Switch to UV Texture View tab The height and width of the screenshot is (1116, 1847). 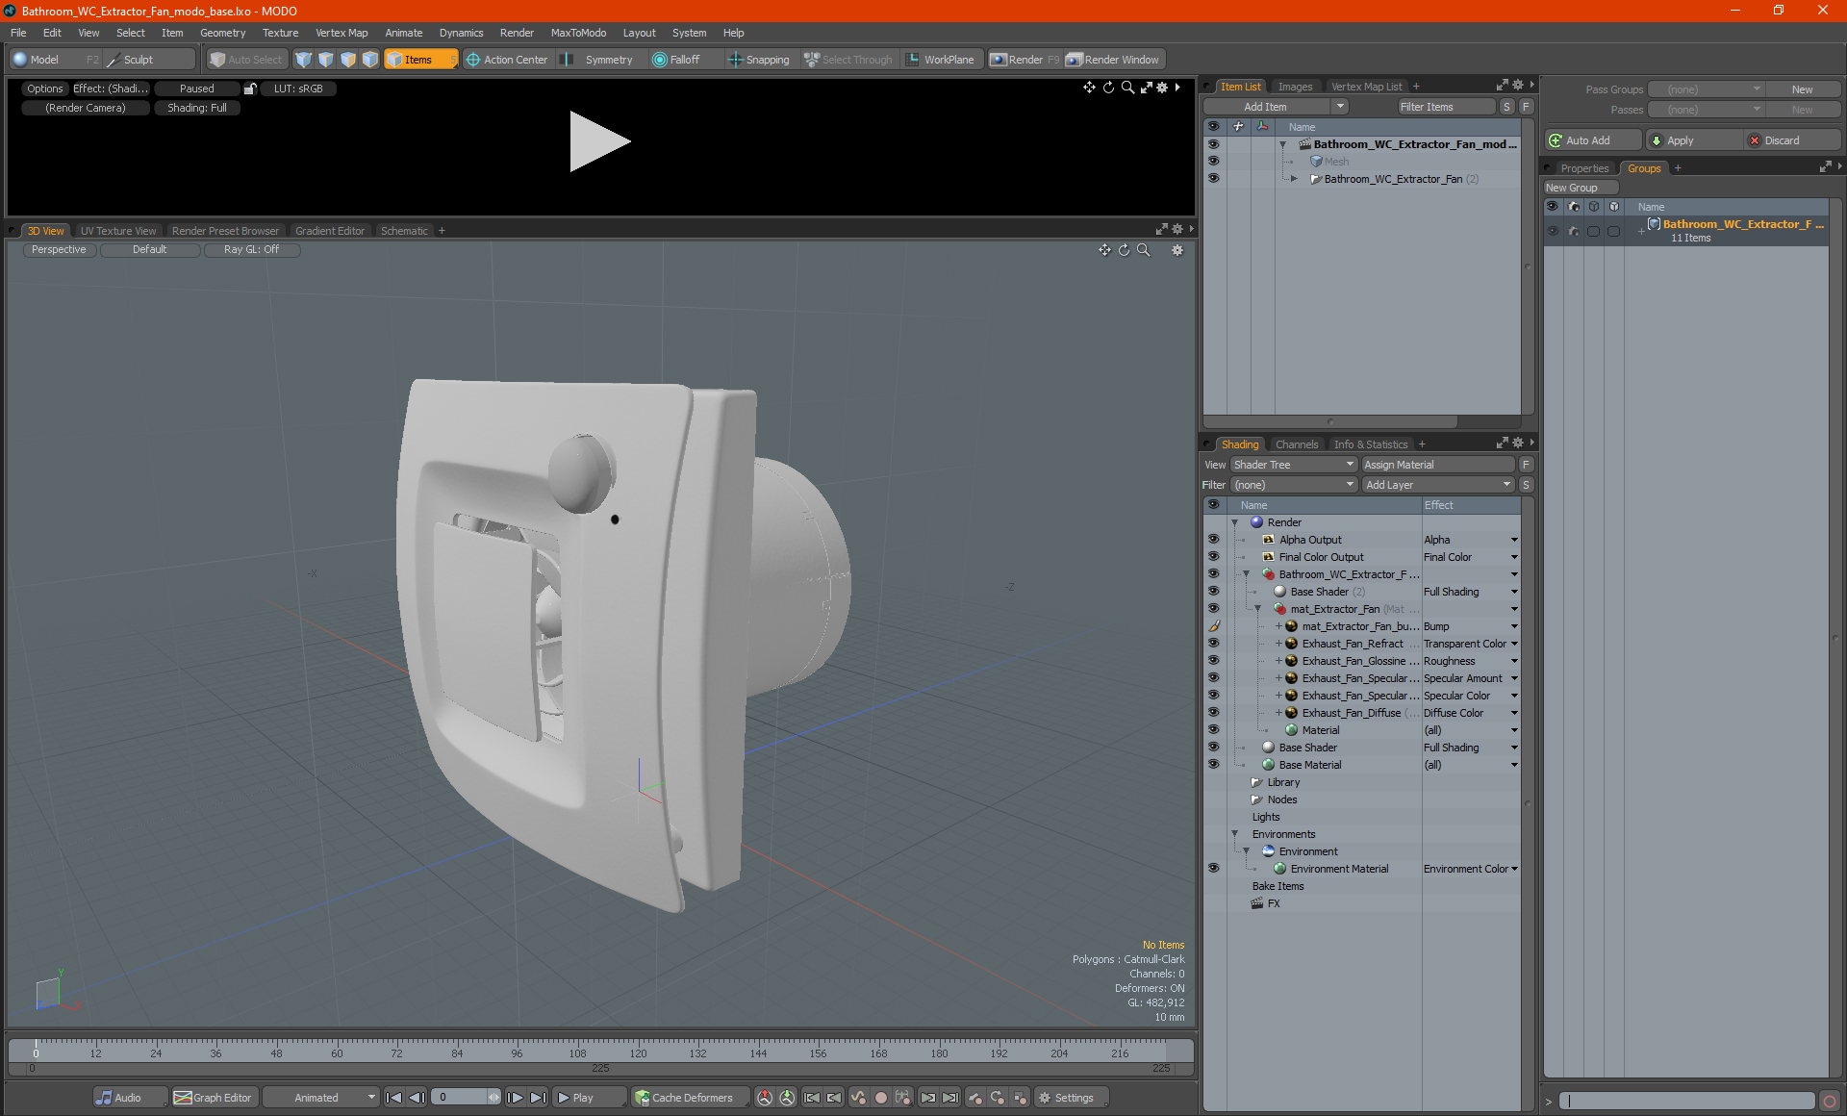[117, 231]
